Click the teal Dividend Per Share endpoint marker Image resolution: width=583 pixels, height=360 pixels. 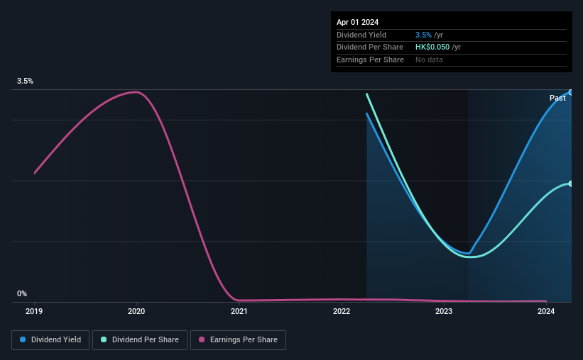point(571,184)
